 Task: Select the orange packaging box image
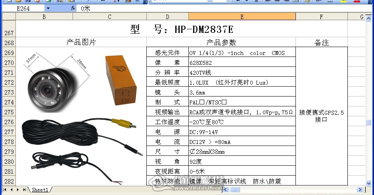[x=121, y=80]
